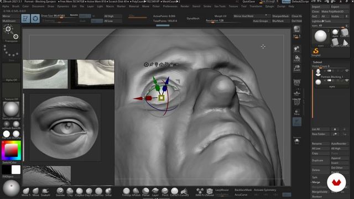Click the eye close-up reference image
The width and height of the screenshot is (354, 199).
65,127
